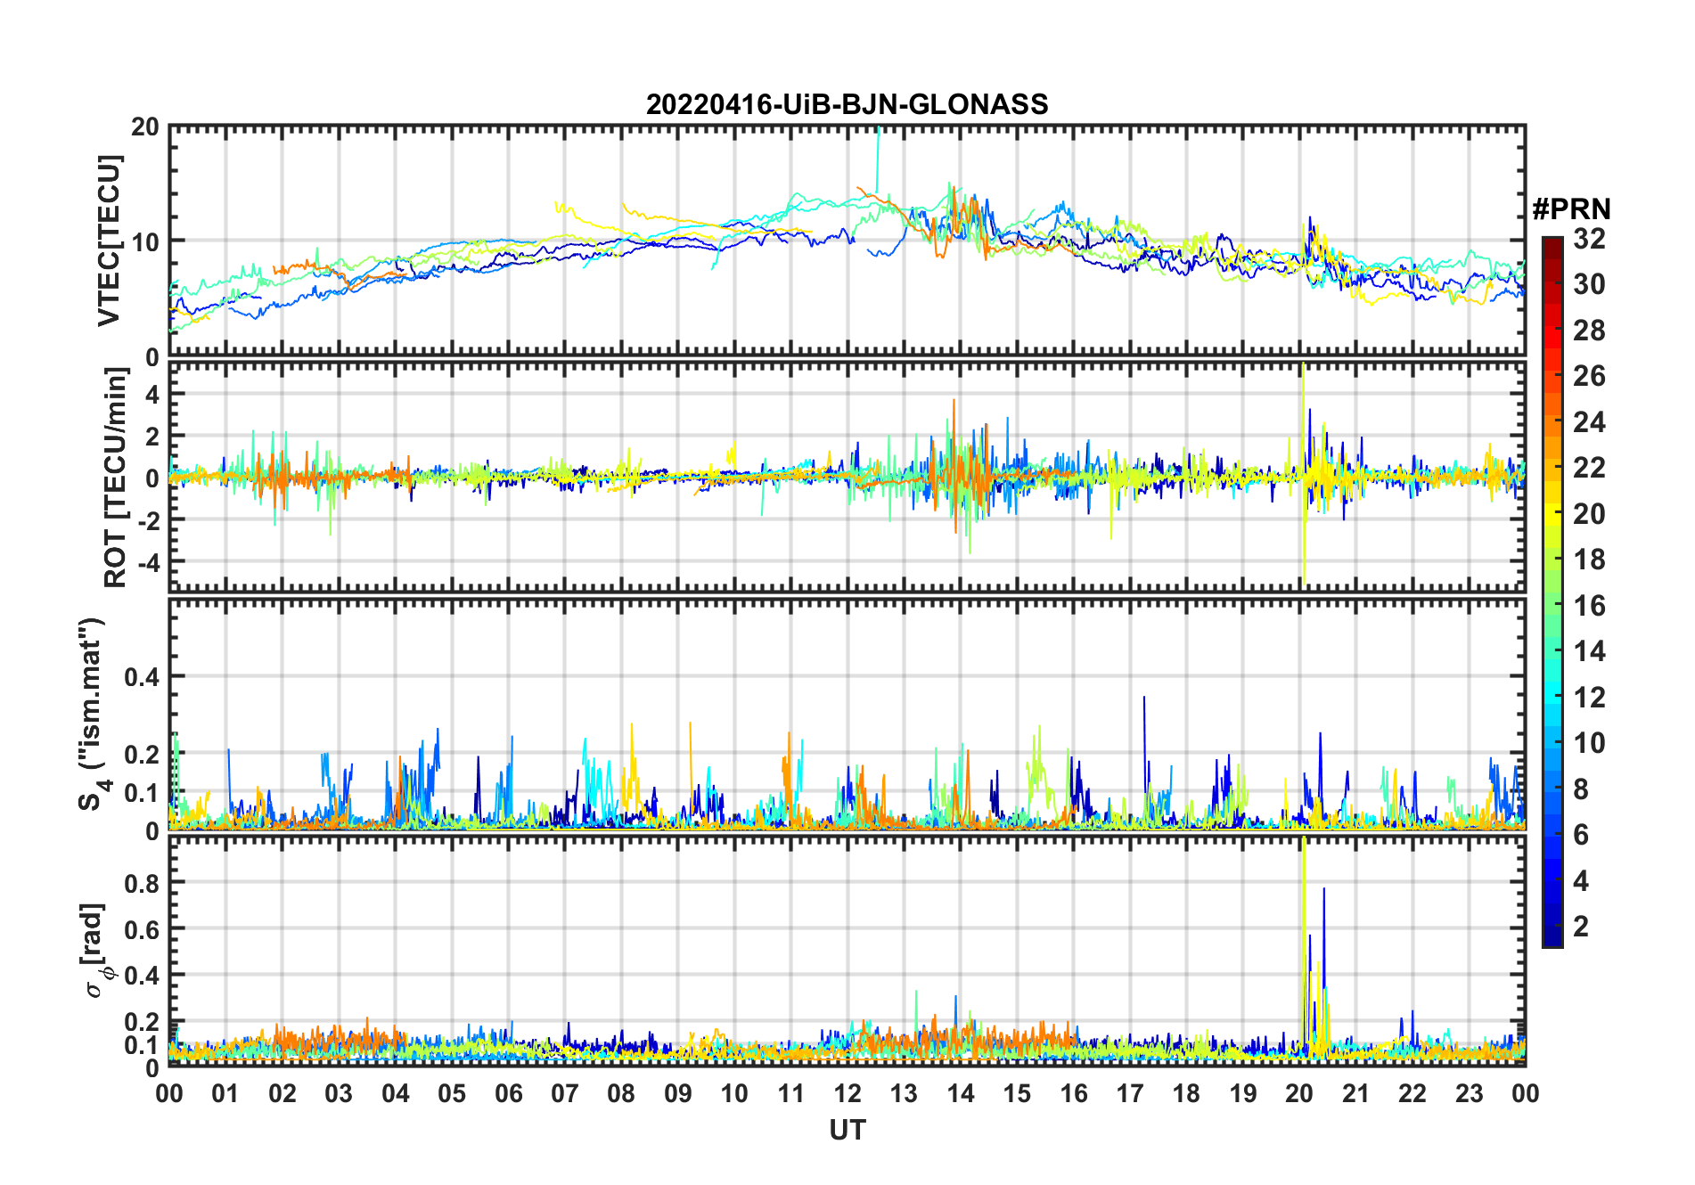The width and height of the screenshot is (1695, 1185).
Task: Select the 14 UT tick label on x-axis
Action: point(961,1094)
